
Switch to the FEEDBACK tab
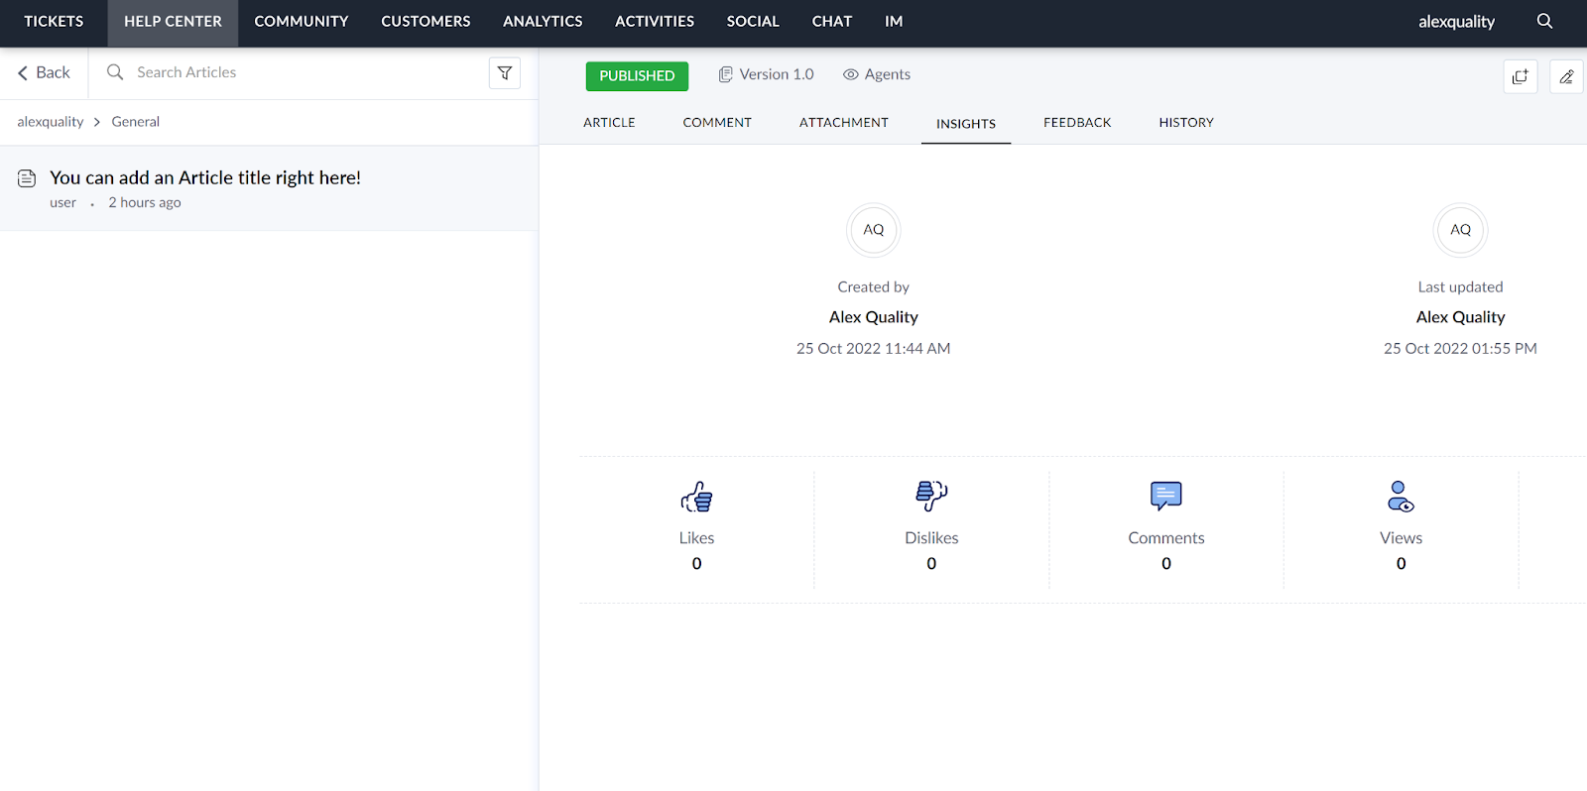(x=1076, y=123)
